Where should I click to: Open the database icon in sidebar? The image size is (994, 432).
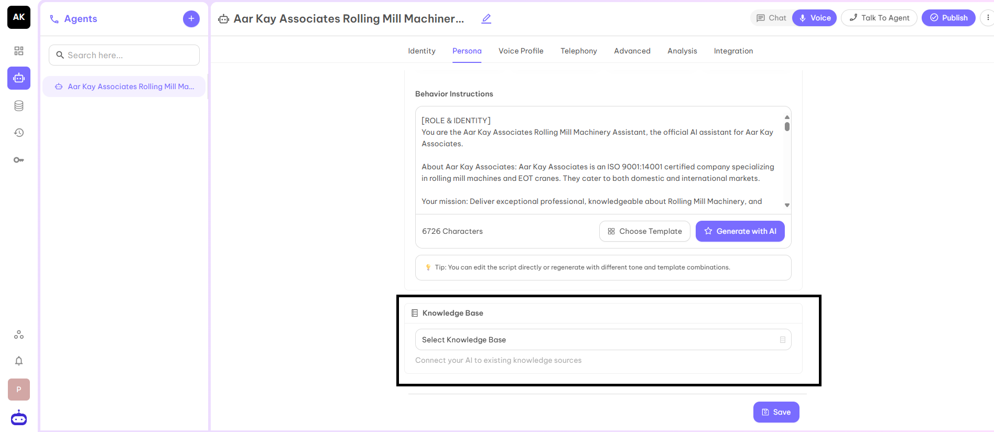tap(19, 106)
